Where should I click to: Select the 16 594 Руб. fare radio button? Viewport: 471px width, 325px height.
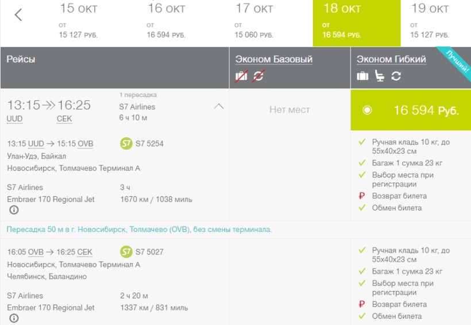coord(368,110)
